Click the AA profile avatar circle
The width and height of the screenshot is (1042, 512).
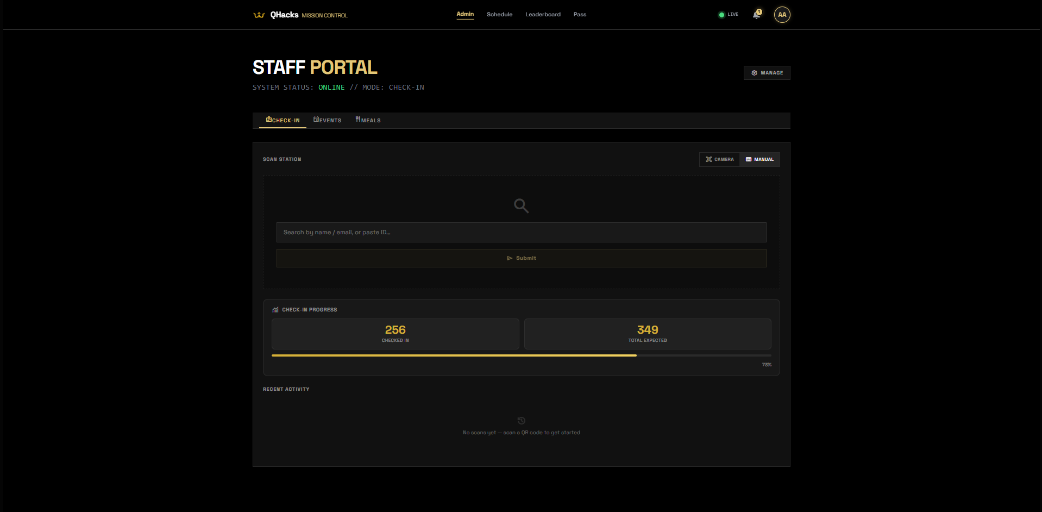pyautogui.click(x=782, y=15)
